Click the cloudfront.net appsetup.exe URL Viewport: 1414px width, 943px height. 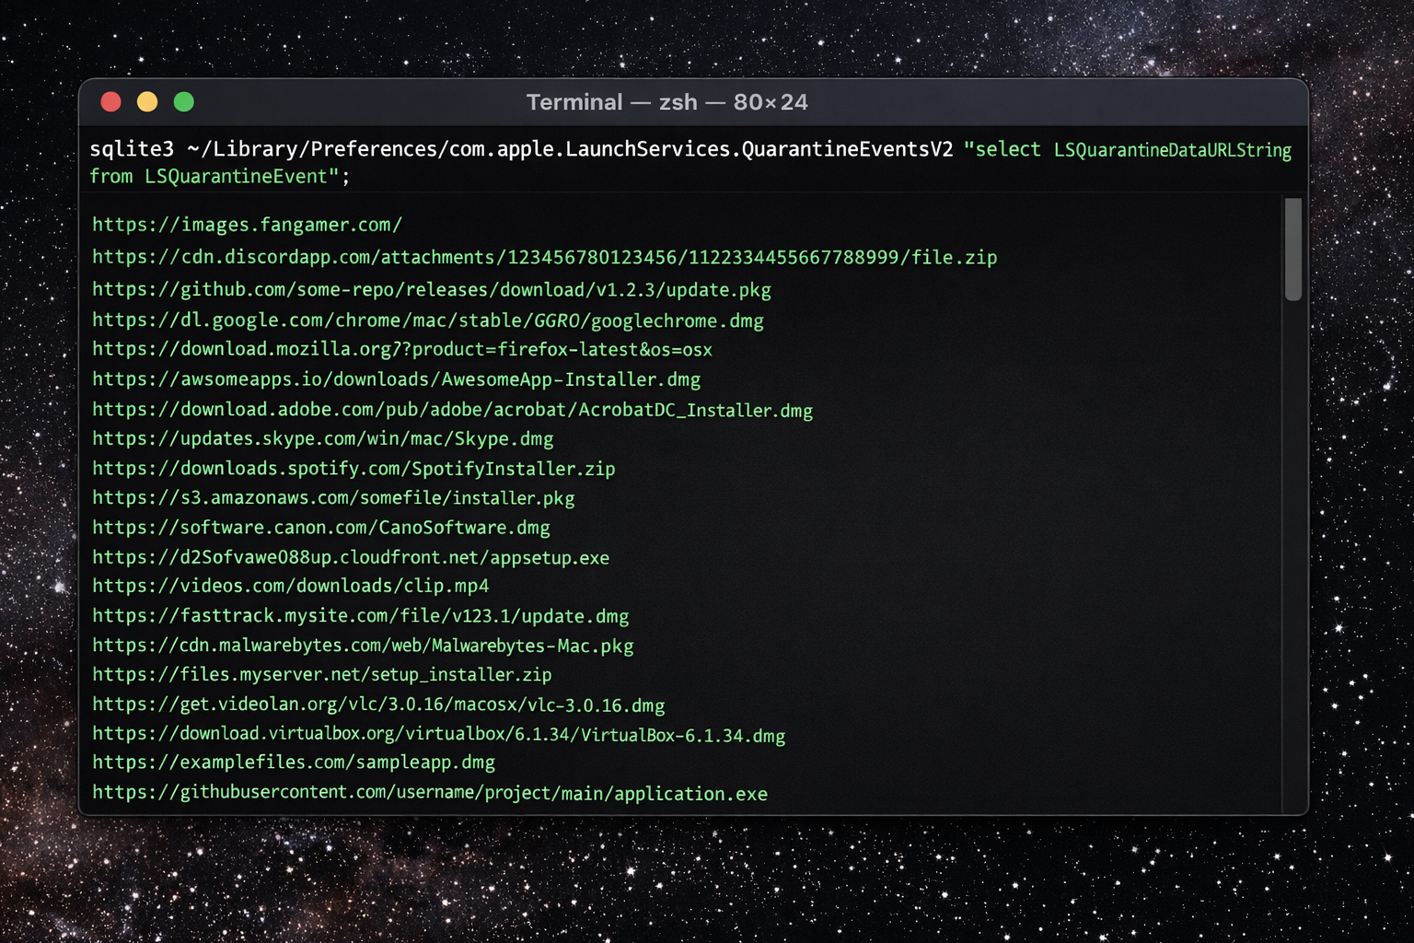(350, 558)
